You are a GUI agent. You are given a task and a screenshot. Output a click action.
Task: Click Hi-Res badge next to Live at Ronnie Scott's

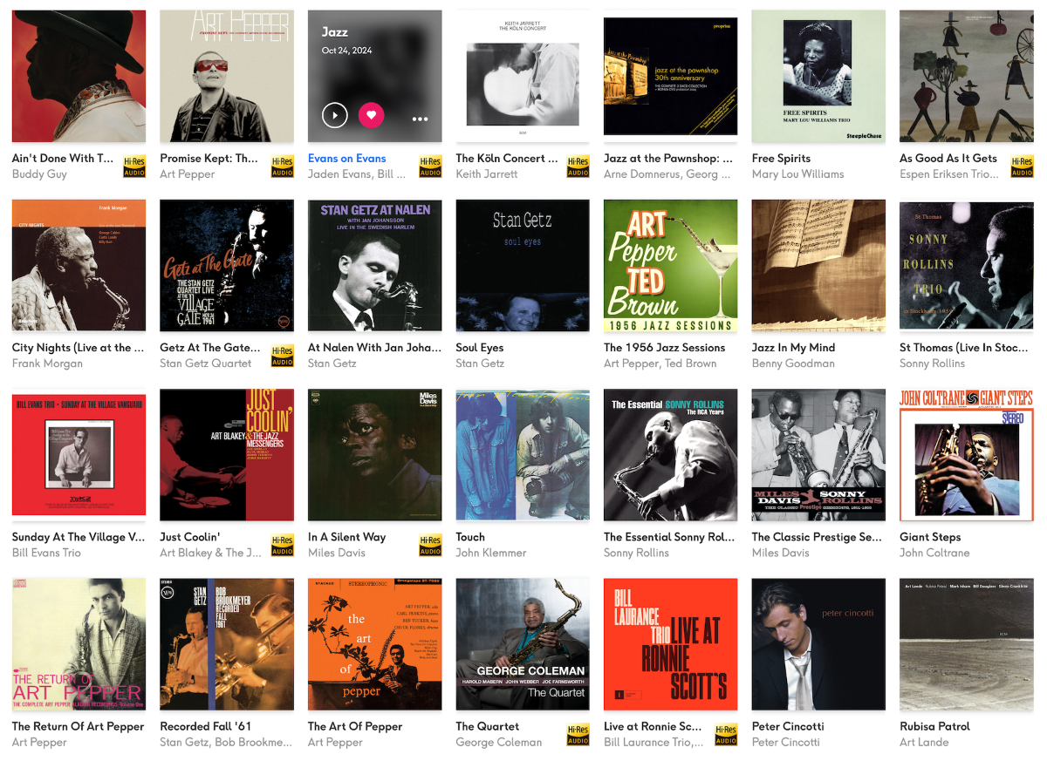tap(726, 735)
